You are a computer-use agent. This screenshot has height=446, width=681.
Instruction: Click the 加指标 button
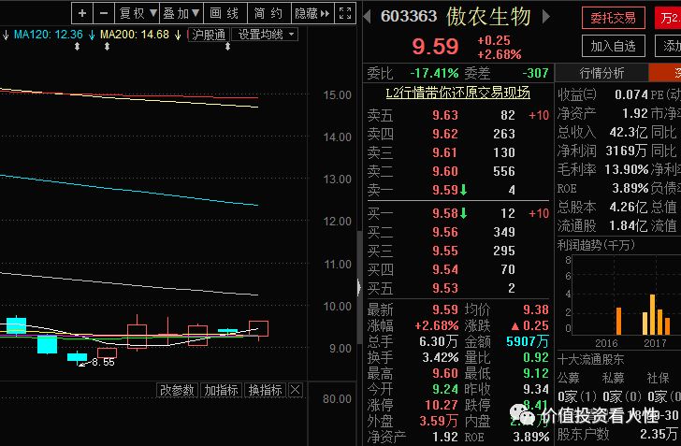(221, 390)
